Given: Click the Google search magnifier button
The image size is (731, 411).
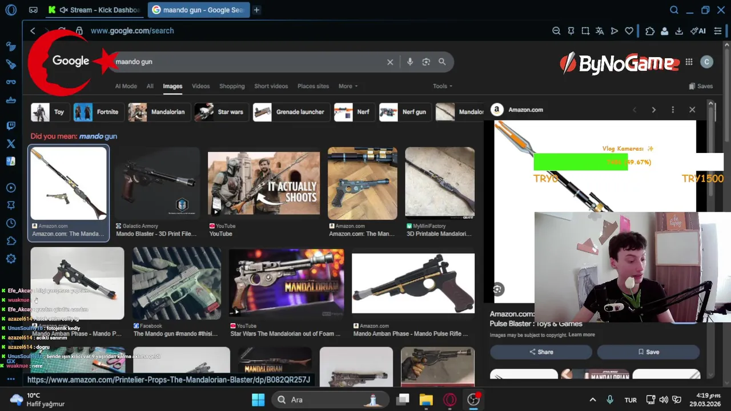Looking at the screenshot, I should [x=442, y=62].
